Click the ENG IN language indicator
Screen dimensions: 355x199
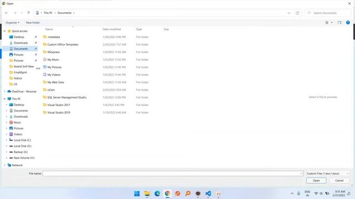click(307, 193)
